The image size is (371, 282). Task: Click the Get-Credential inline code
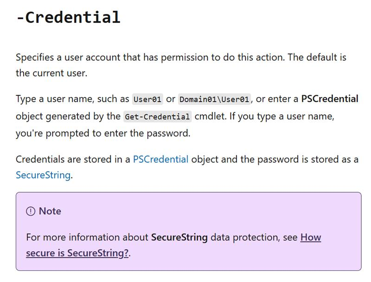(x=157, y=117)
